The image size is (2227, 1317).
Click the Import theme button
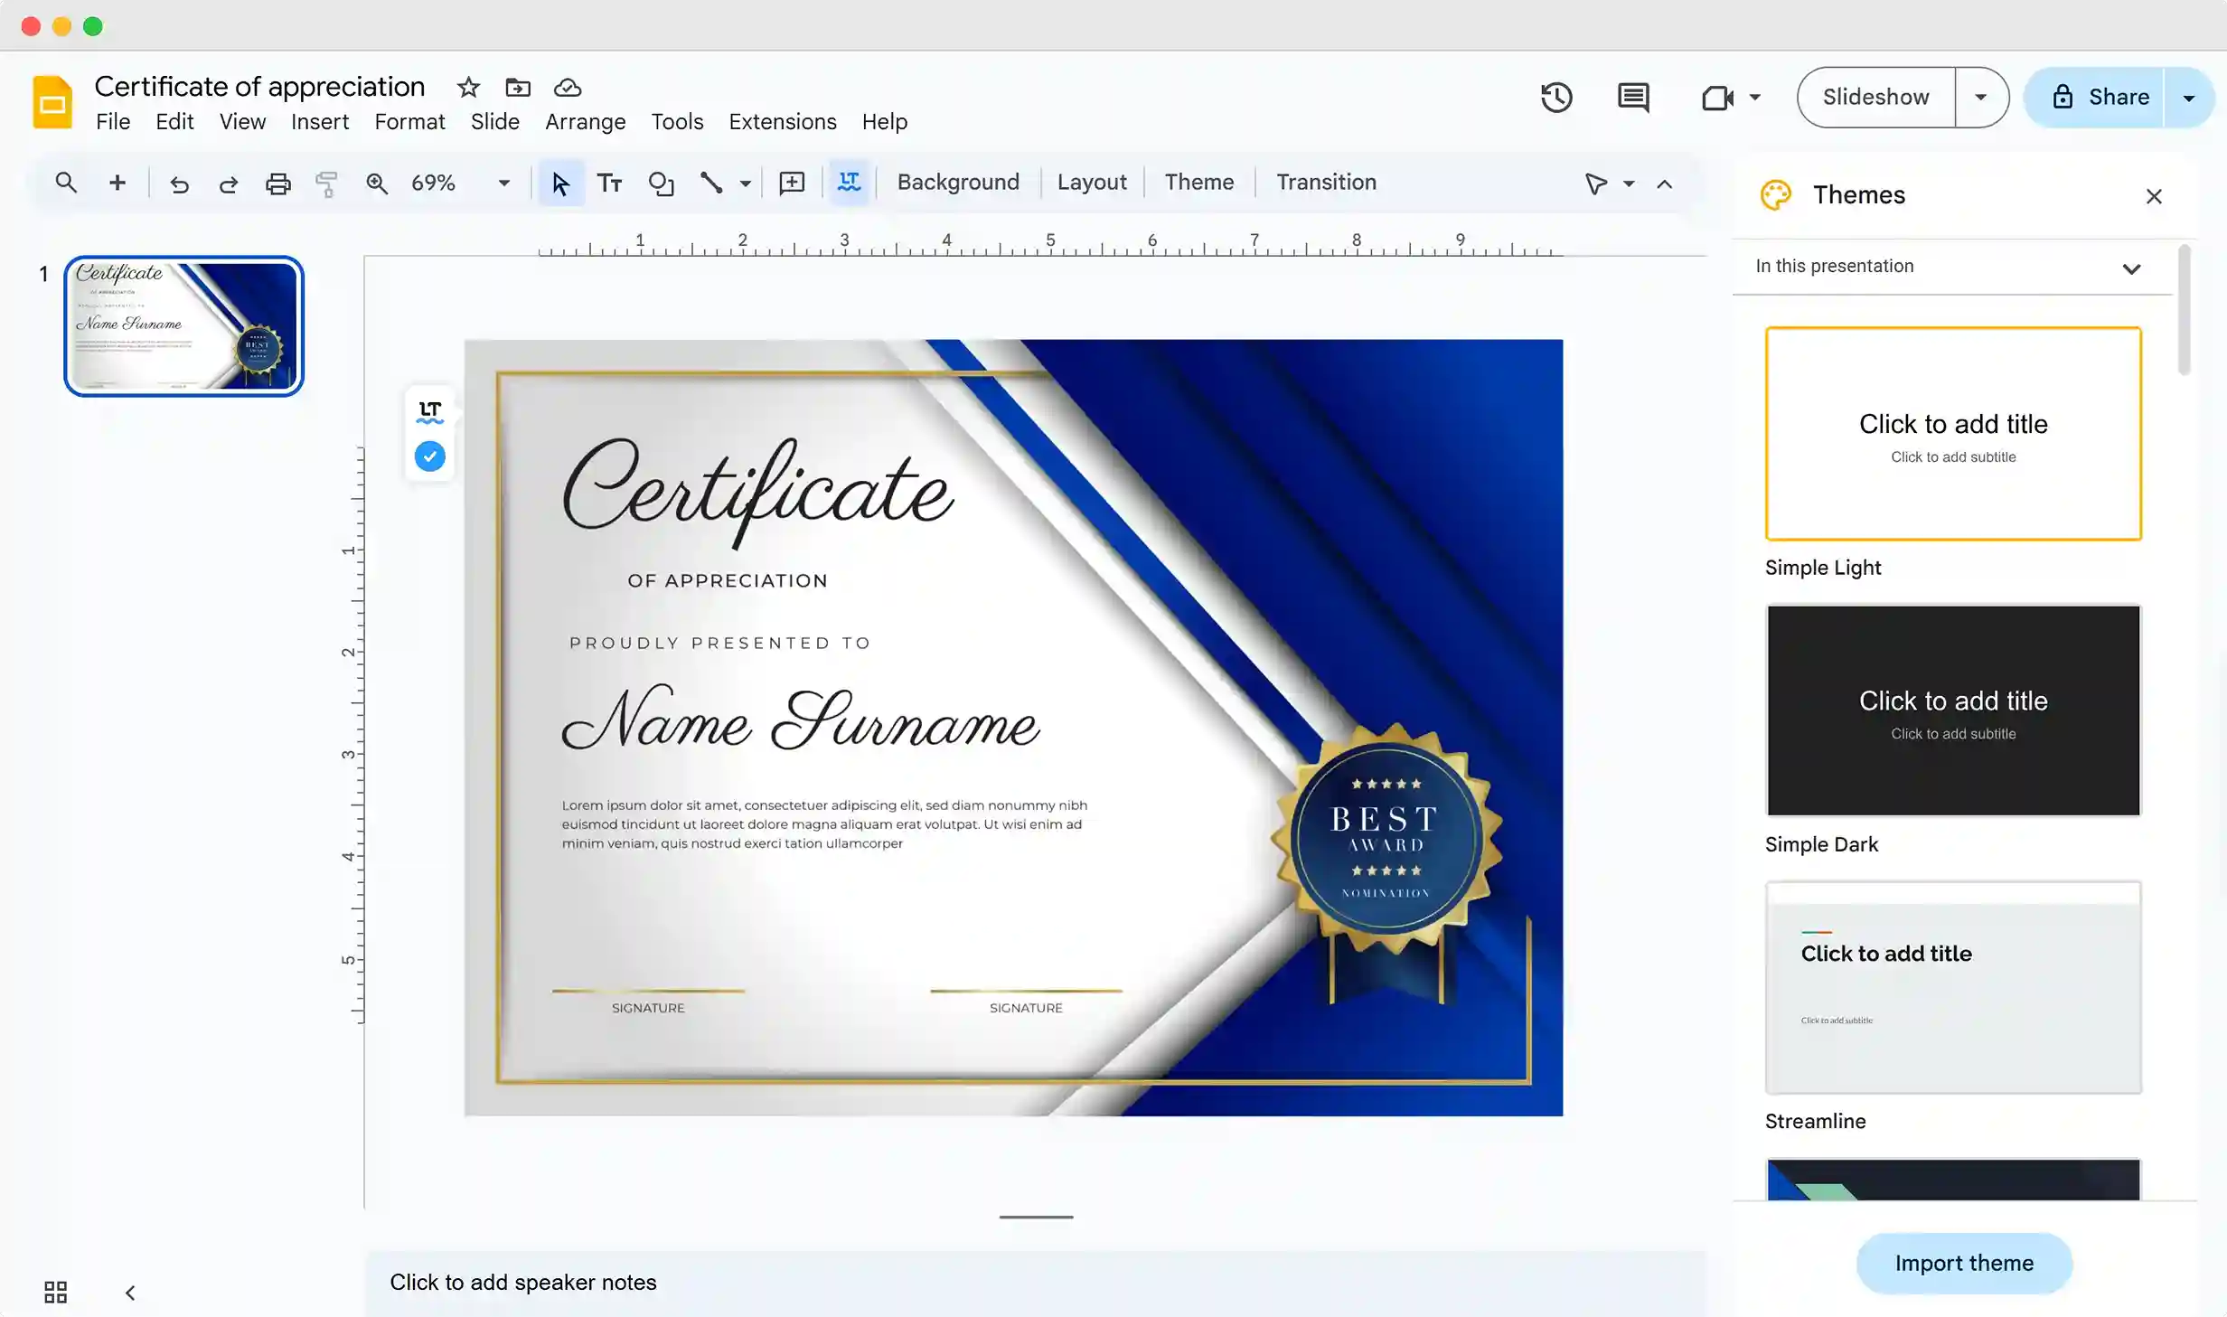point(1963,1263)
